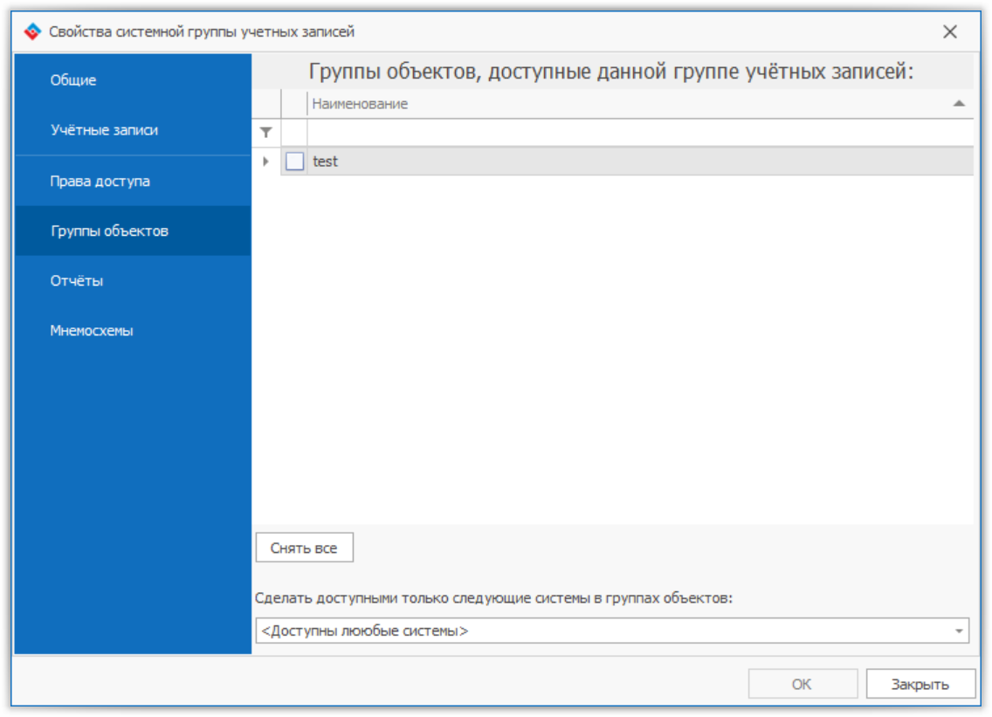Click the application logo in title bar

[x=32, y=31]
